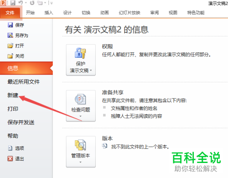
Task: Click the text 找不到此文件的上一个版本
Action: pyautogui.click(x=140, y=147)
